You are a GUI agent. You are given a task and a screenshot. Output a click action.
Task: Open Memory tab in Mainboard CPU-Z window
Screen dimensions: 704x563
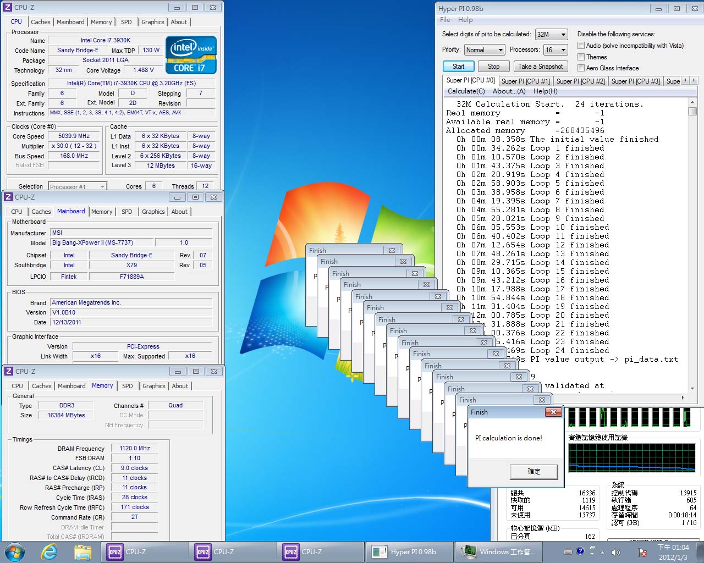click(x=102, y=212)
